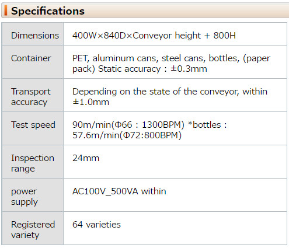This screenshot has height=248, width=289.
Task: Click the AC100V_500VA within value
Action: (x=119, y=191)
